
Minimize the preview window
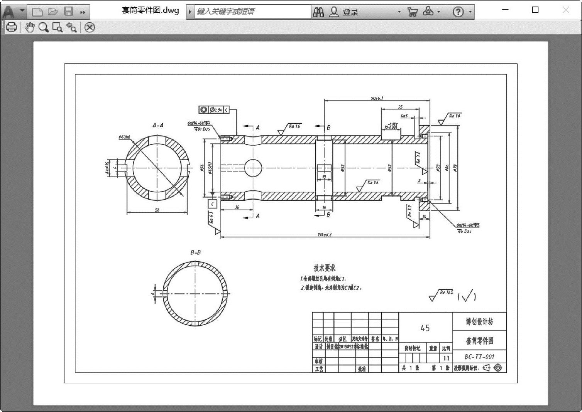tap(505, 10)
